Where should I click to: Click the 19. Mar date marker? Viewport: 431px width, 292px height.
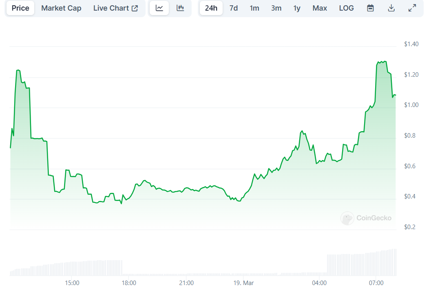click(243, 283)
